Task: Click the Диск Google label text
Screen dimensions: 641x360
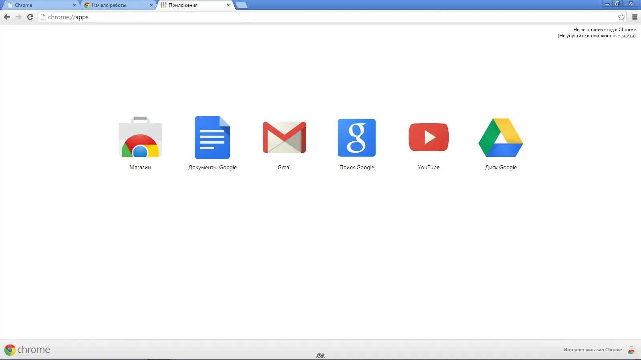Action: coord(501,167)
